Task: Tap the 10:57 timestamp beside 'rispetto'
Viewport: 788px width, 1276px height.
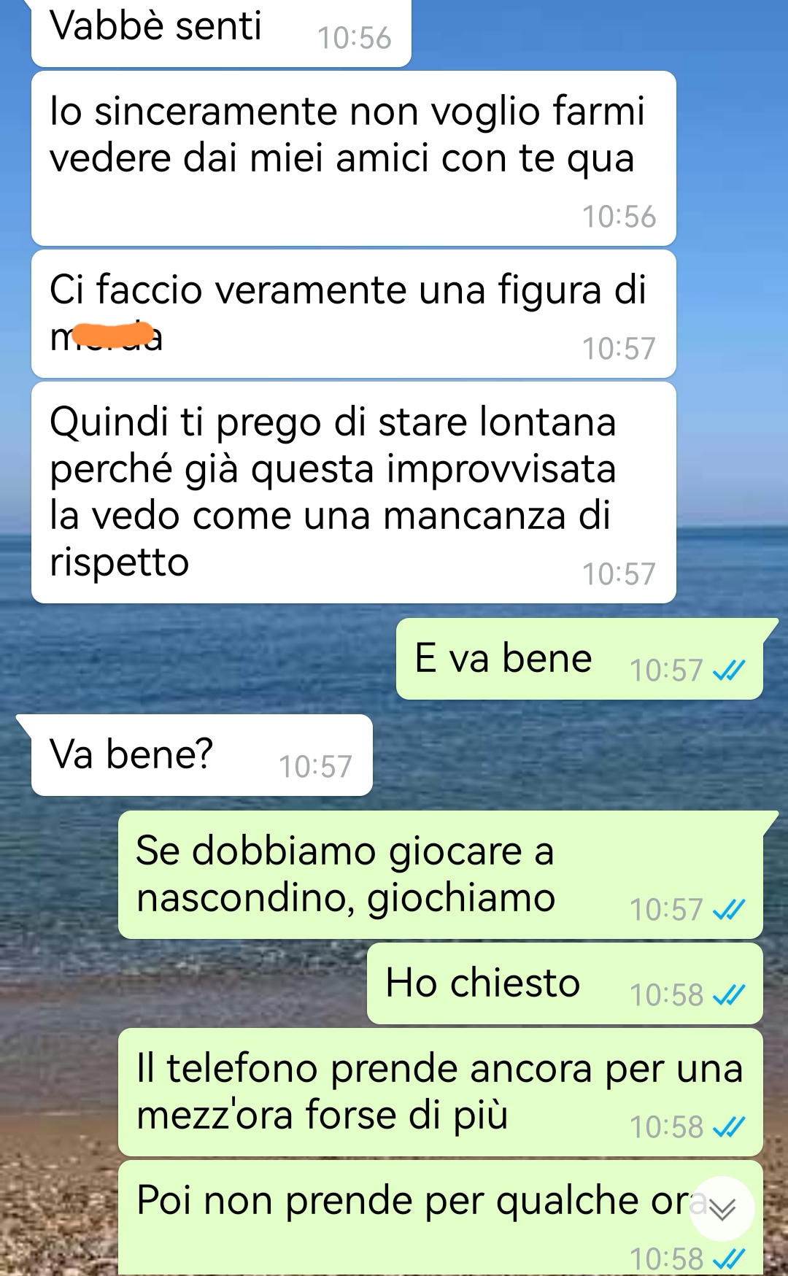Action: (619, 575)
